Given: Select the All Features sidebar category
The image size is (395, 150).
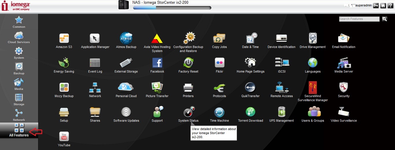Looking at the screenshot, I should click(x=19, y=130).
